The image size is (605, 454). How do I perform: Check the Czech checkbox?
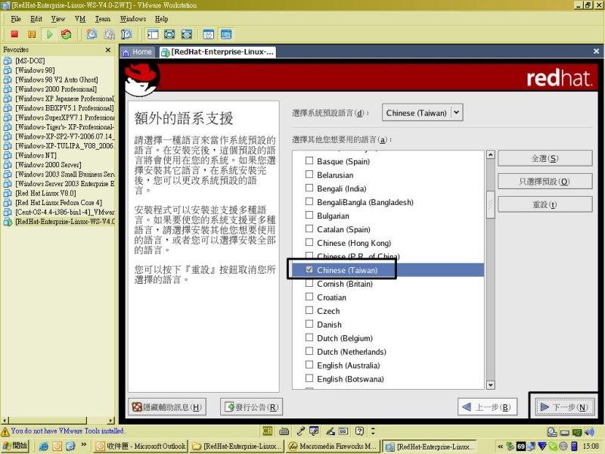pyautogui.click(x=309, y=310)
